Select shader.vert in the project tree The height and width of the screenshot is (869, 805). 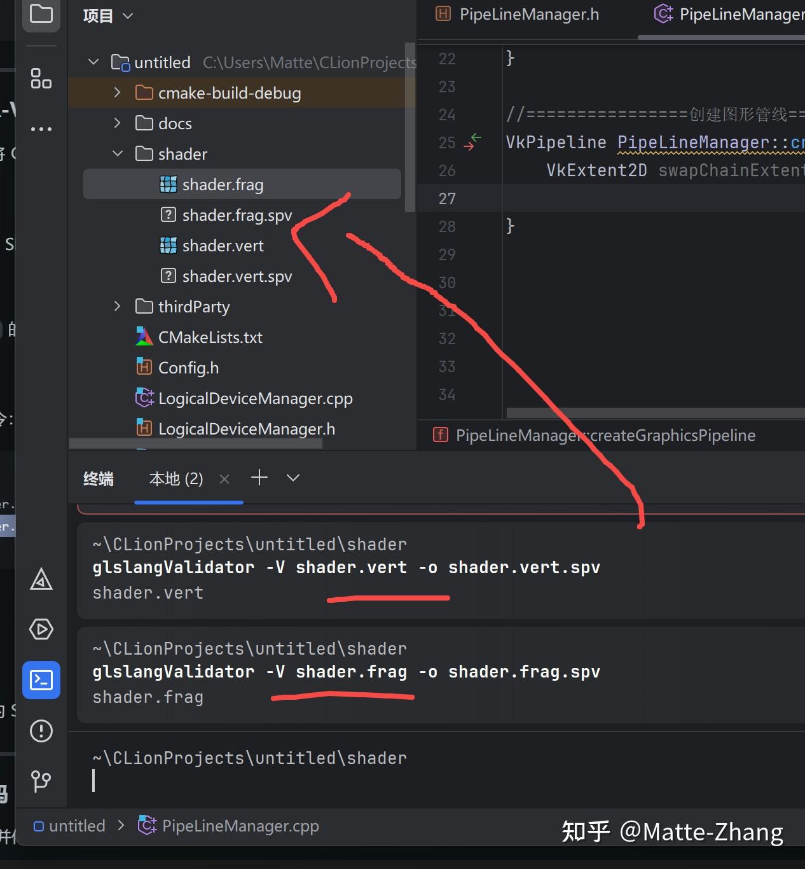222,245
